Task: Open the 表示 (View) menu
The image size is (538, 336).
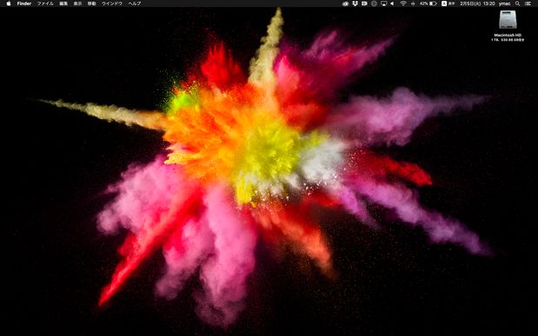Action: (x=77, y=3)
